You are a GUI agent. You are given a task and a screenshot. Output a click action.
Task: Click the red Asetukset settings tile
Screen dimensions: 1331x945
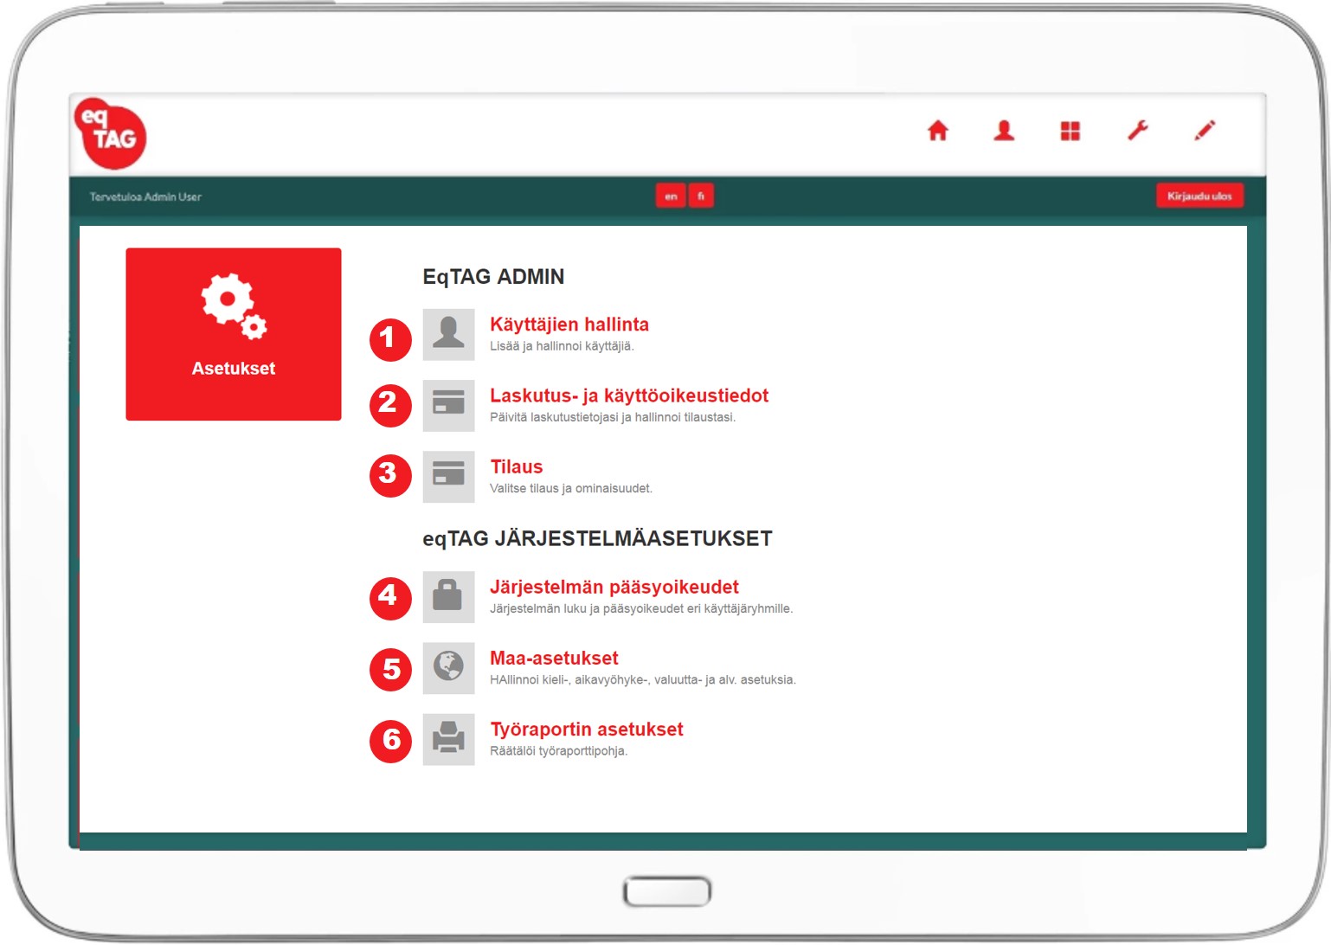[x=234, y=334]
